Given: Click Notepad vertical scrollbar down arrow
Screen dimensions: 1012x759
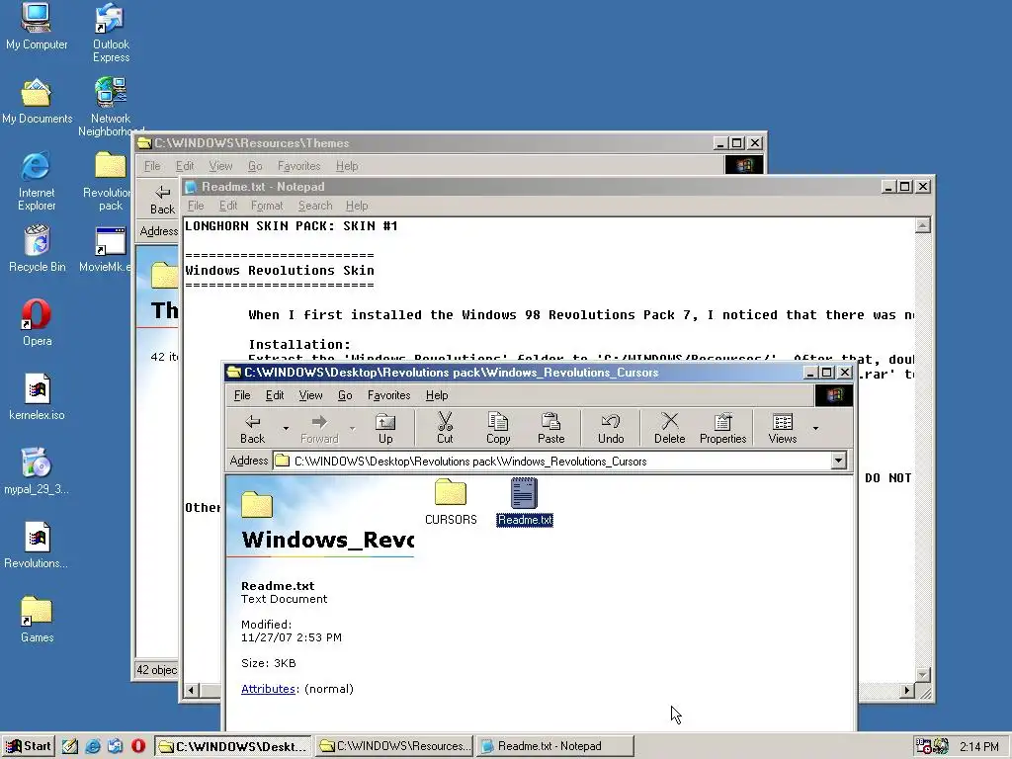Looking at the screenshot, I should (923, 674).
